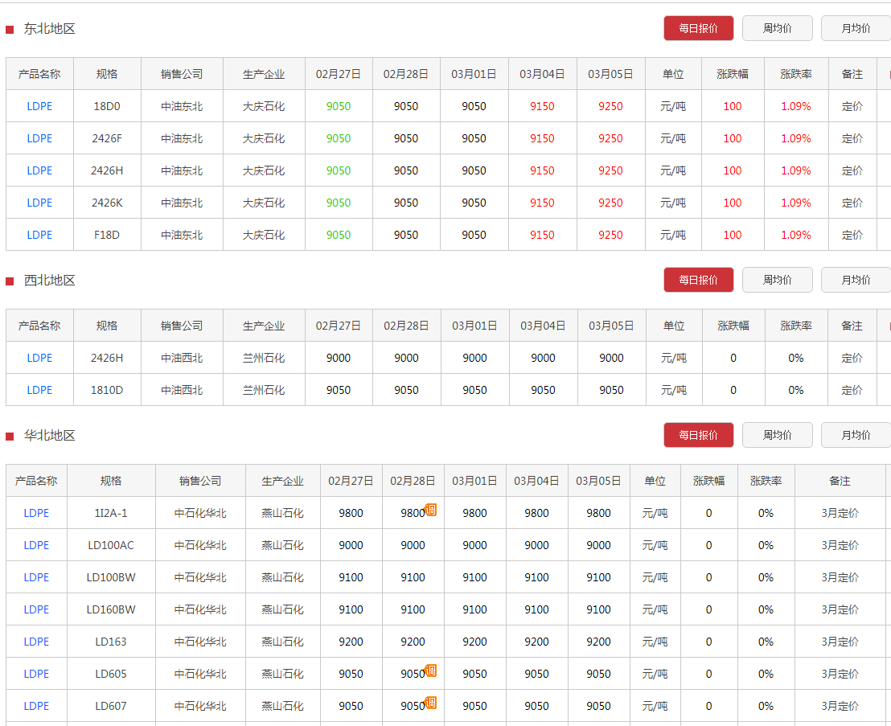The image size is (891, 726).
Task: Click 定价 remark in 18D0 row
Action: pos(852,106)
